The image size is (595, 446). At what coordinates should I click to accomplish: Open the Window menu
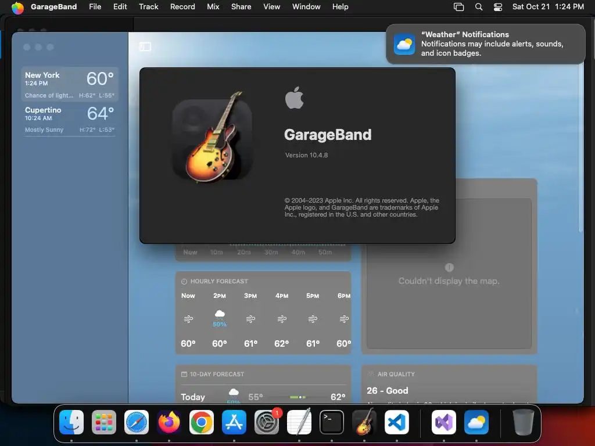[306, 7]
